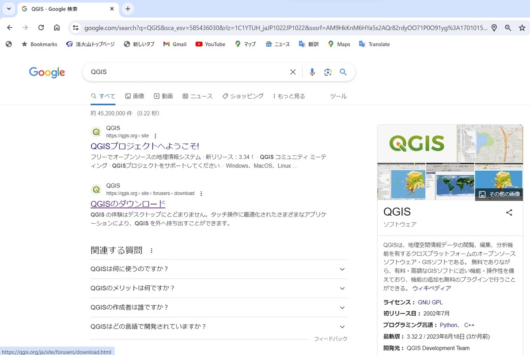Expand the question QGISの作成者は誰ですか？
Image resolution: width=530 pixels, height=355 pixels.
click(219, 307)
